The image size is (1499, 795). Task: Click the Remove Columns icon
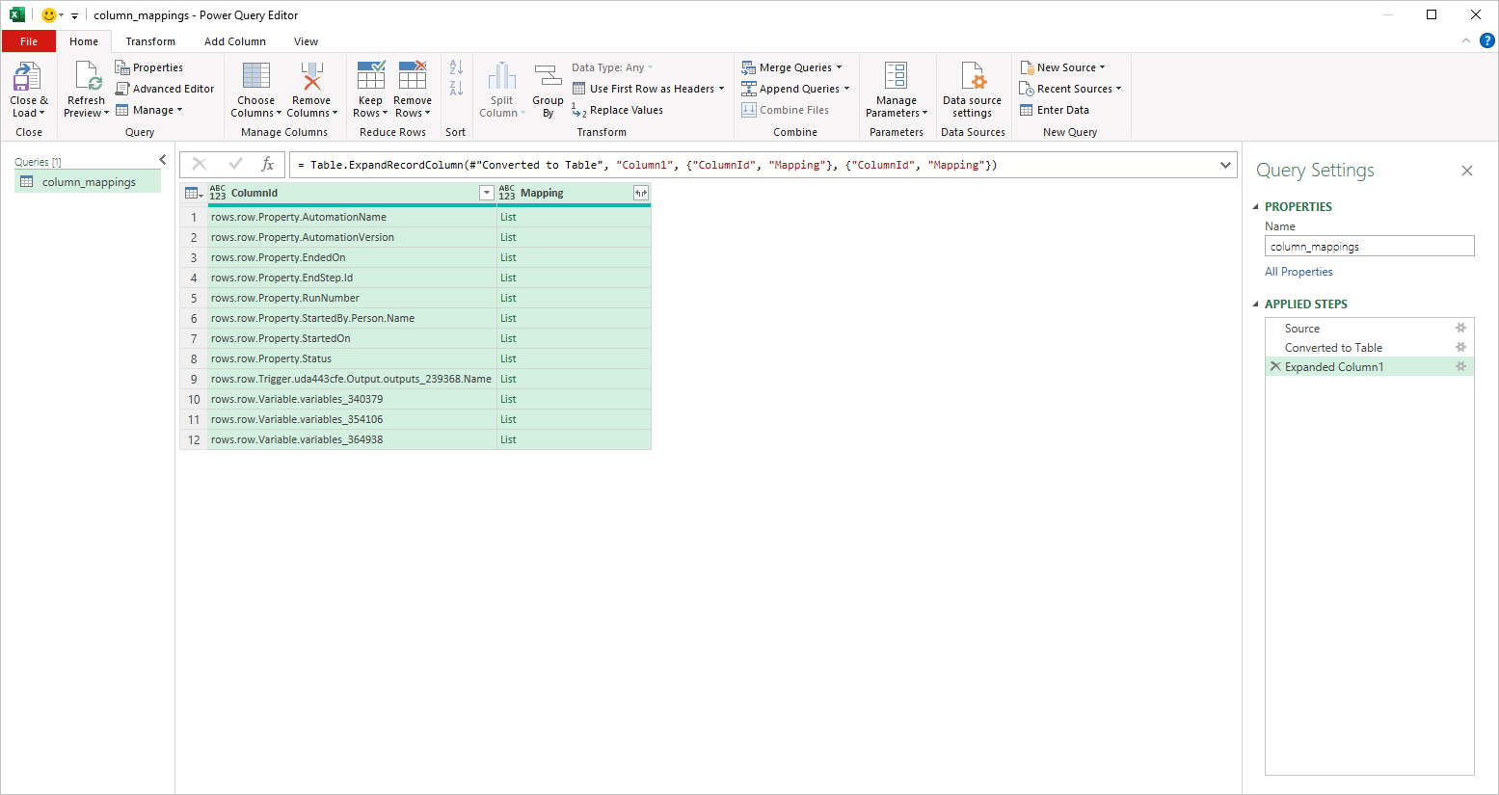pyautogui.click(x=311, y=77)
